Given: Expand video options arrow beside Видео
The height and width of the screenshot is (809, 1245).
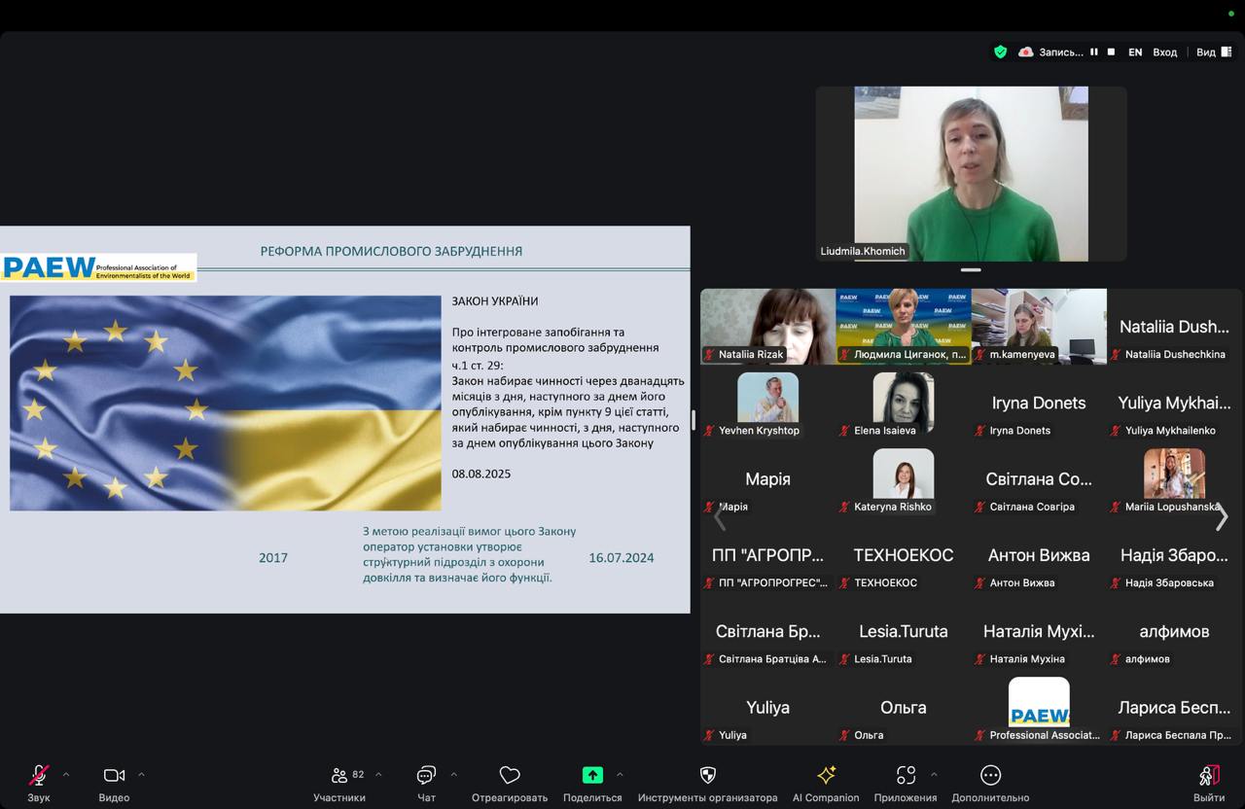Looking at the screenshot, I should 141,775.
